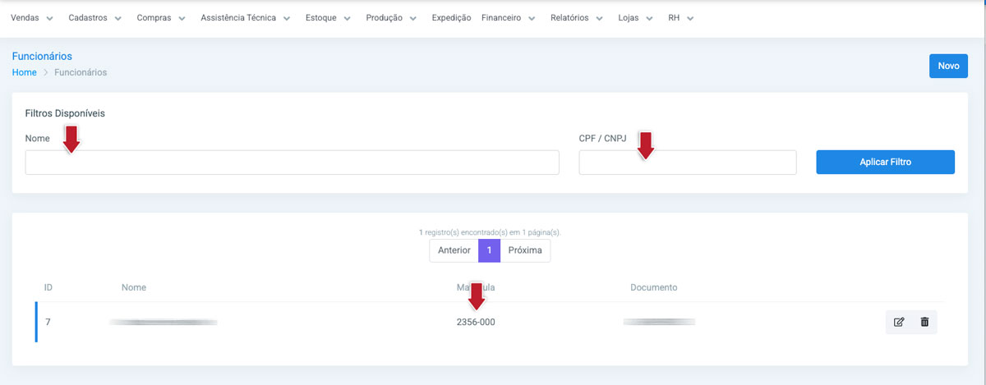The image size is (986, 385).
Task: Expand the Estoque dropdown
Action: pyautogui.click(x=327, y=18)
